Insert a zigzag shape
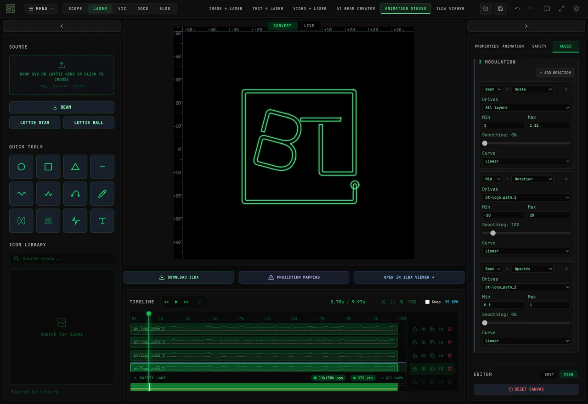This screenshot has width=588, height=404. pyautogui.click(x=48, y=194)
